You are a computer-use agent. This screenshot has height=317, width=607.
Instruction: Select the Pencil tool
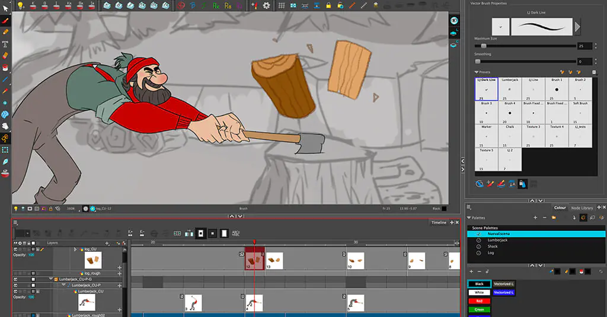5,31
